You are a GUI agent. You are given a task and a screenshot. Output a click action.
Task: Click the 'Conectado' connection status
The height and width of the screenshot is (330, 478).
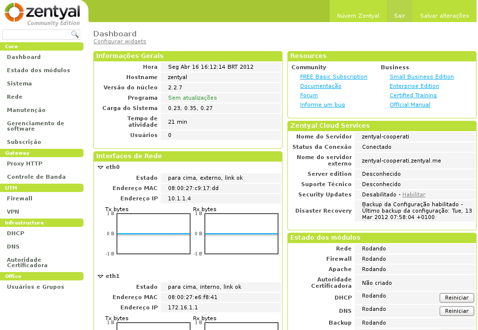[x=376, y=147]
